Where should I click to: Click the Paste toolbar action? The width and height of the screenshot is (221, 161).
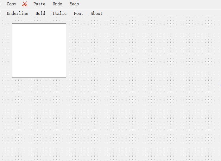39,4
